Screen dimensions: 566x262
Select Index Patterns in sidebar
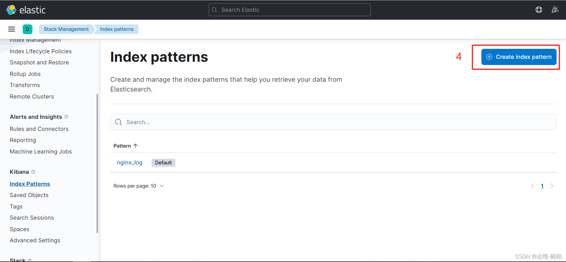tap(30, 184)
